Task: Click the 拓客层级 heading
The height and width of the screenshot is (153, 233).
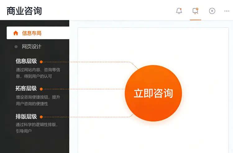Action: point(26,88)
